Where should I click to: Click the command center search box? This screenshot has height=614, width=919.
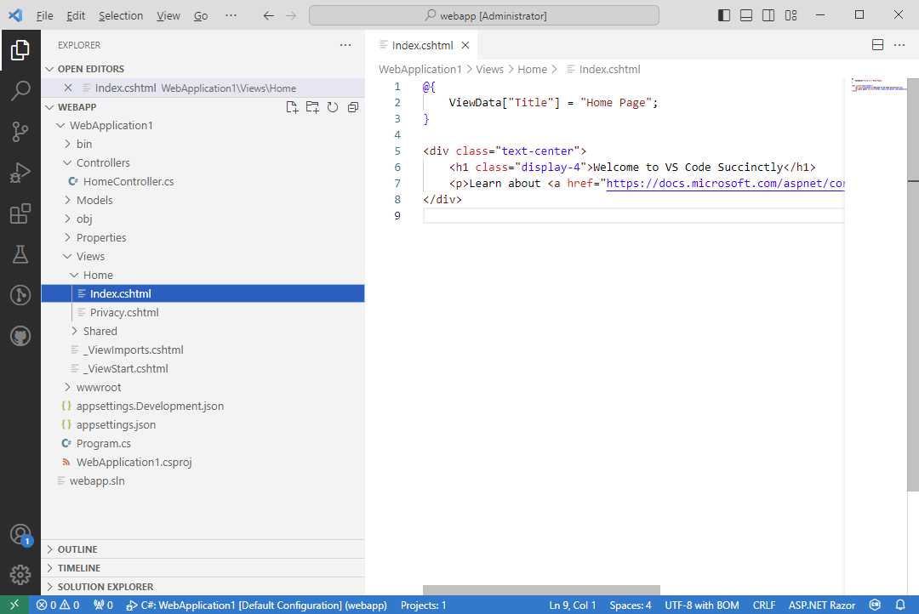(x=484, y=15)
